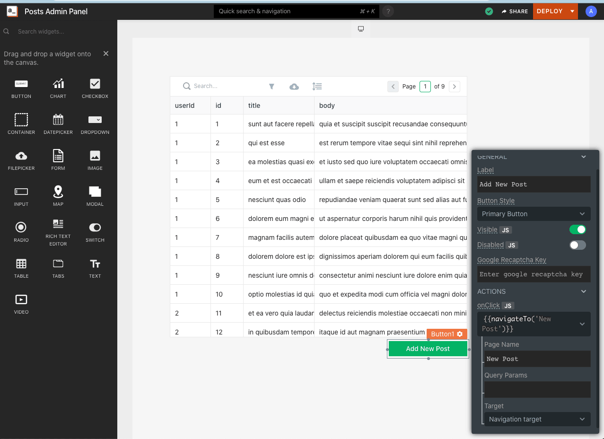The height and width of the screenshot is (439, 604).
Task: Go to next table page
Action: (x=454, y=87)
